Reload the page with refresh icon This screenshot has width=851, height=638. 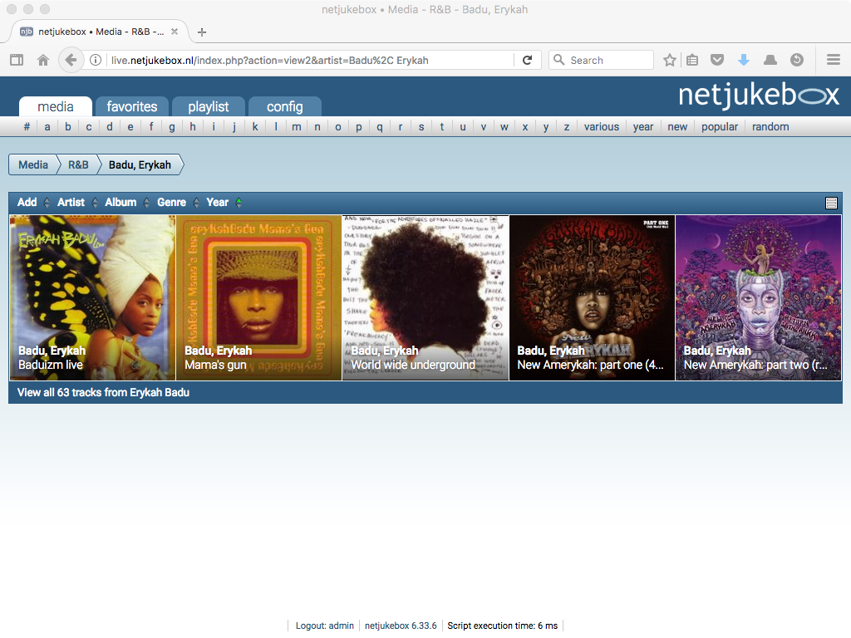[527, 60]
